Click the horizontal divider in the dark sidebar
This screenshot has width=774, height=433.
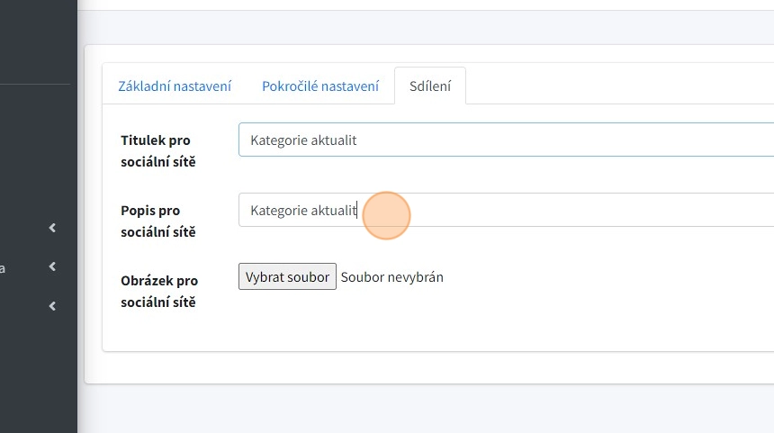36,84
